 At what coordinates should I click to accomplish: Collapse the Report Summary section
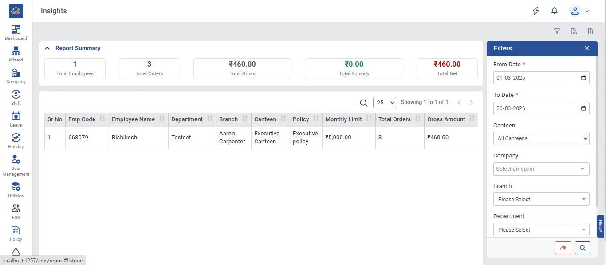pyautogui.click(x=47, y=48)
